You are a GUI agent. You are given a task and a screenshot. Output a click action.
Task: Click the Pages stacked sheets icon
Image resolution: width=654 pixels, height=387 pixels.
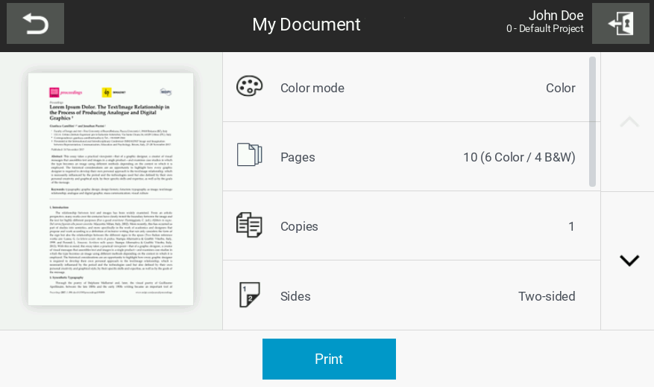[249, 156]
